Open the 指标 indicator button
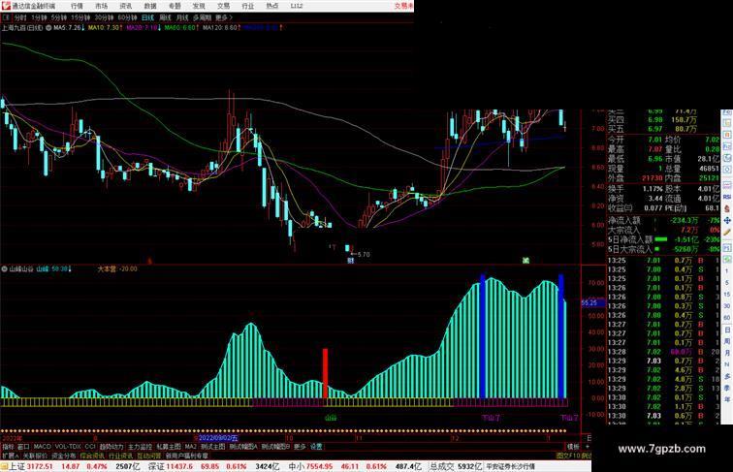 tap(8, 447)
